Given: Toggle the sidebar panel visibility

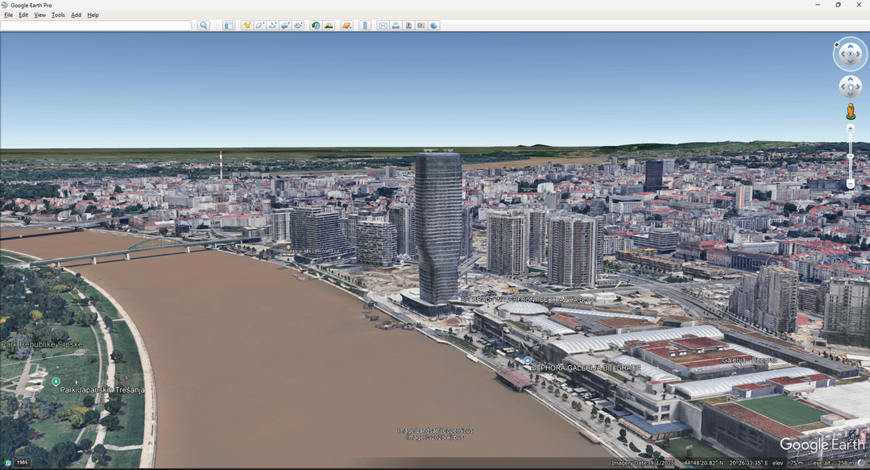Looking at the screenshot, I should [229, 26].
